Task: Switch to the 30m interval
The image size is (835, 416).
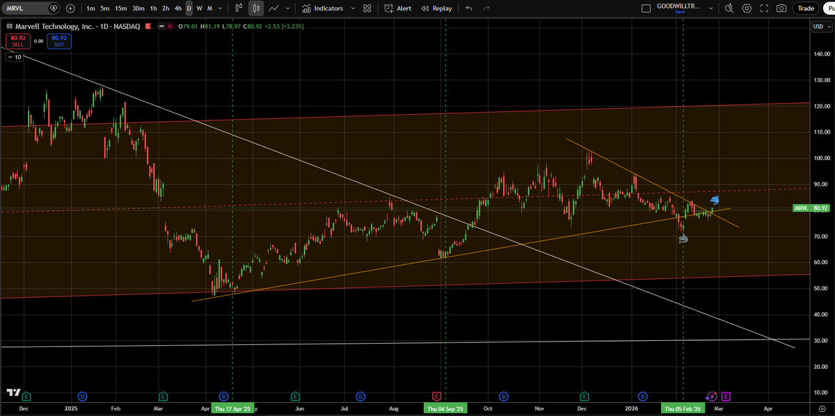Action: pyautogui.click(x=138, y=8)
